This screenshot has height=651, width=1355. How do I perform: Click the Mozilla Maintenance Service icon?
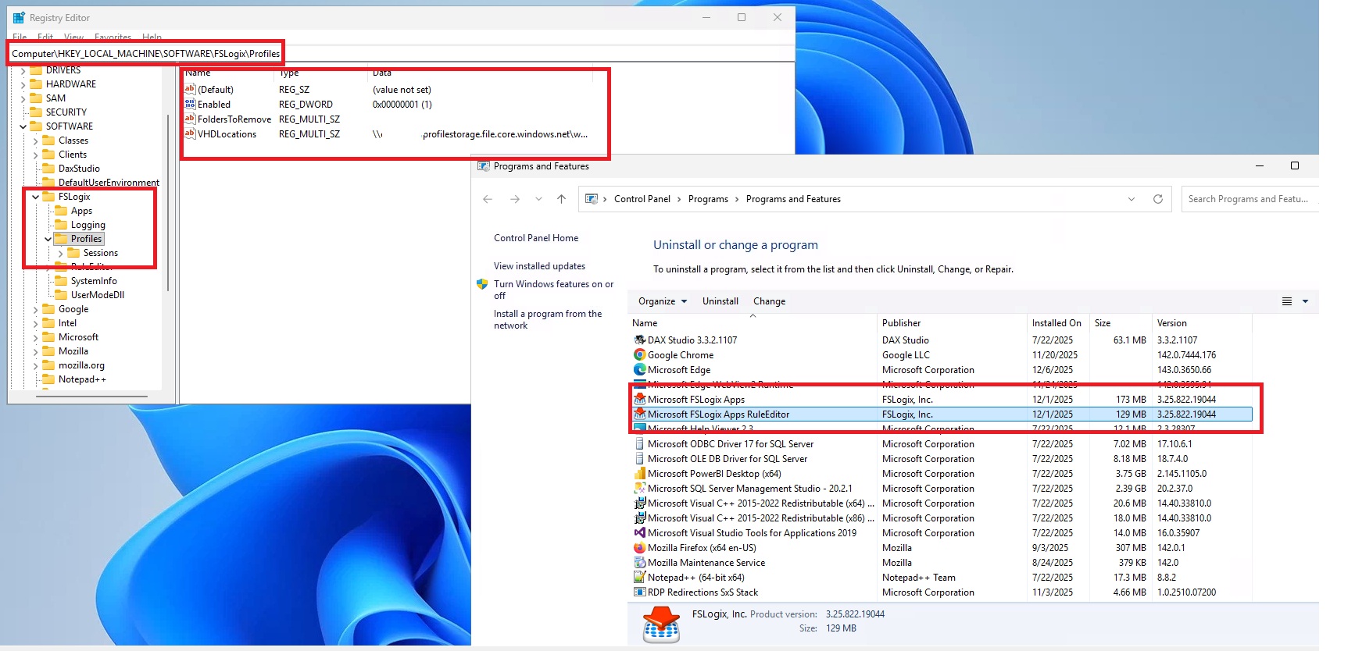tap(639, 563)
